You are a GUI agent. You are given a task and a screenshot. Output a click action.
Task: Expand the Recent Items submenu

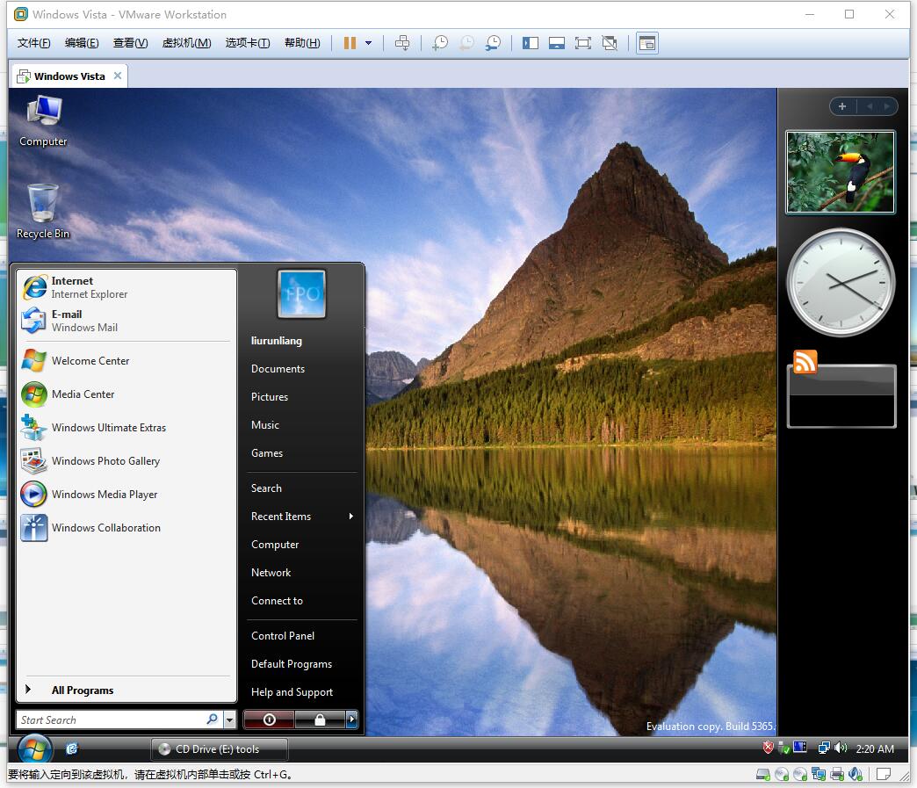(x=302, y=516)
